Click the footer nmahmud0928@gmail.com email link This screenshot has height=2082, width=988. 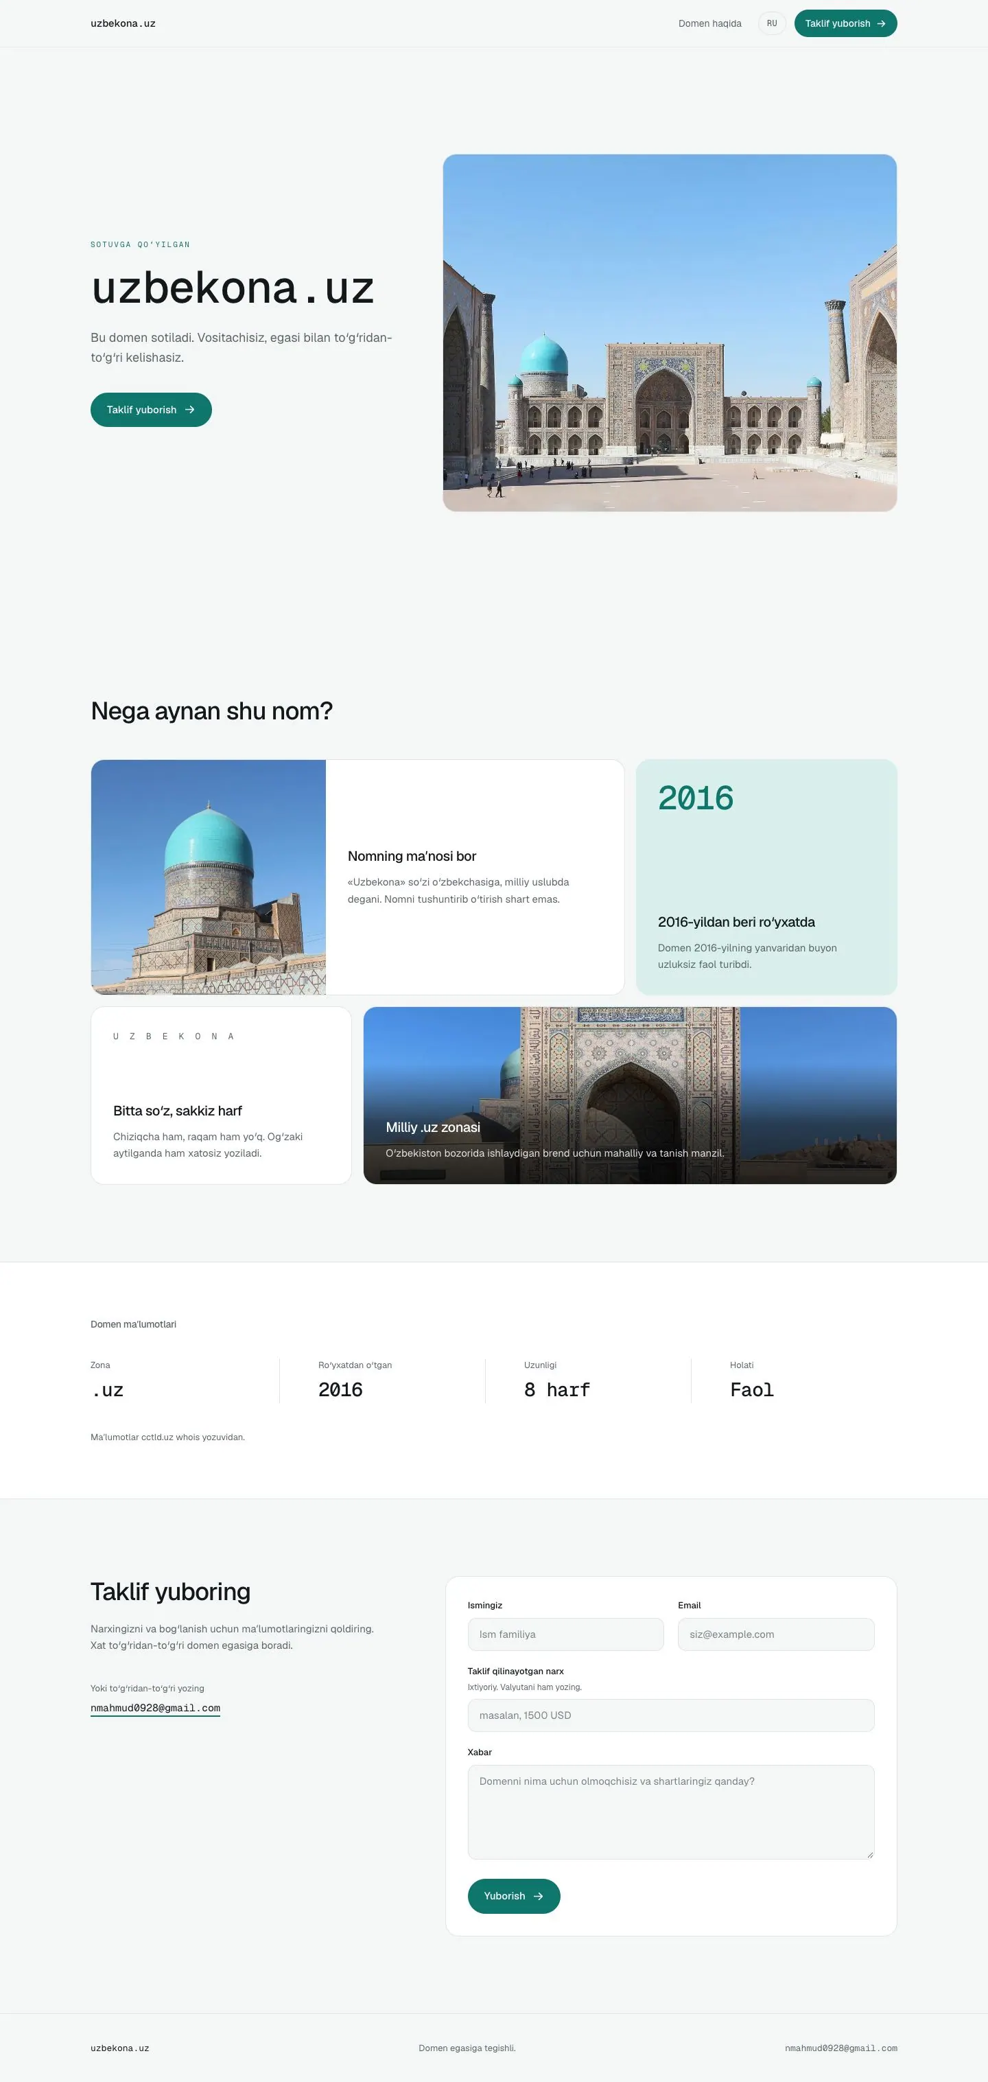coord(841,2048)
